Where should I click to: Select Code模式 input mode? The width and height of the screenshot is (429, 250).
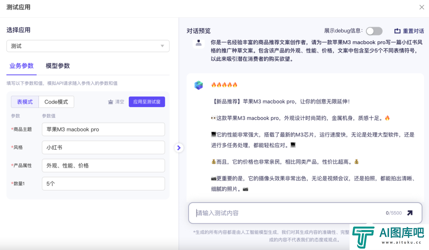click(x=56, y=102)
